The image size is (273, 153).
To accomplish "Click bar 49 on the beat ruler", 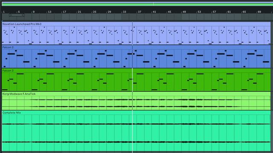I will (x=184, y=12).
